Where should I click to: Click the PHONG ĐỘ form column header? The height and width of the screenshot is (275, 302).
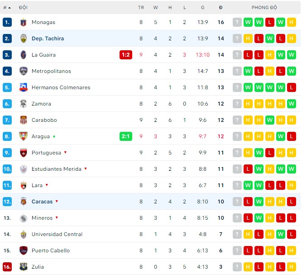tap(264, 8)
